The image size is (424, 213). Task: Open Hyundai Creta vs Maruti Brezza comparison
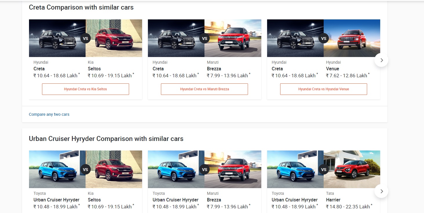coord(204,89)
